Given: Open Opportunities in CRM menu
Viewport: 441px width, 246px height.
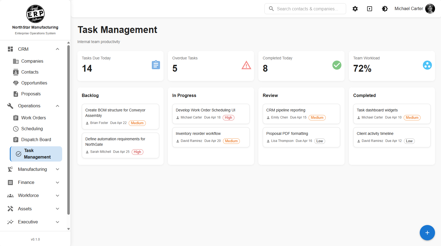Looking at the screenshot, I should click(36, 83).
